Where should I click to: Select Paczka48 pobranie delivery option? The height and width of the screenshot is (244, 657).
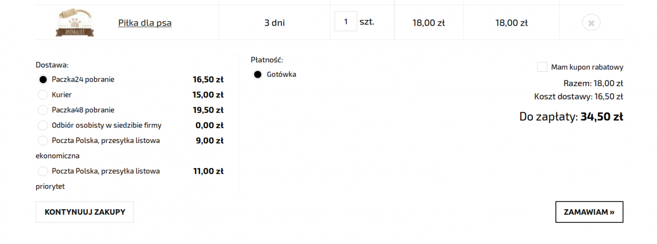tap(43, 110)
